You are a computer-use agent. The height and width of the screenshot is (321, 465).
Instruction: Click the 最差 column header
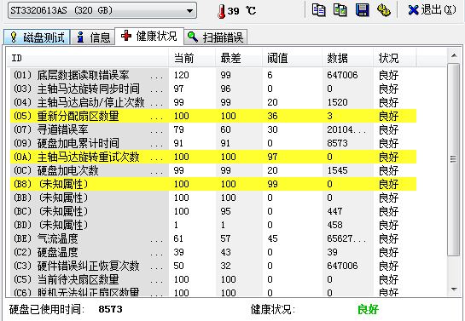(x=239, y=58)
